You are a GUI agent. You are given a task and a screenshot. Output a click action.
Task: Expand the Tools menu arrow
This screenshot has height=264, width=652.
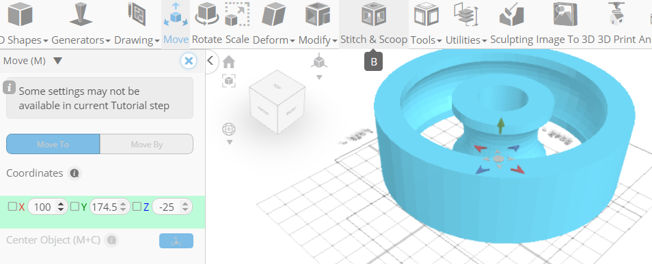439,41
